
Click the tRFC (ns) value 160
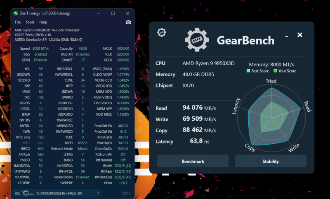(x=40, y=137)
